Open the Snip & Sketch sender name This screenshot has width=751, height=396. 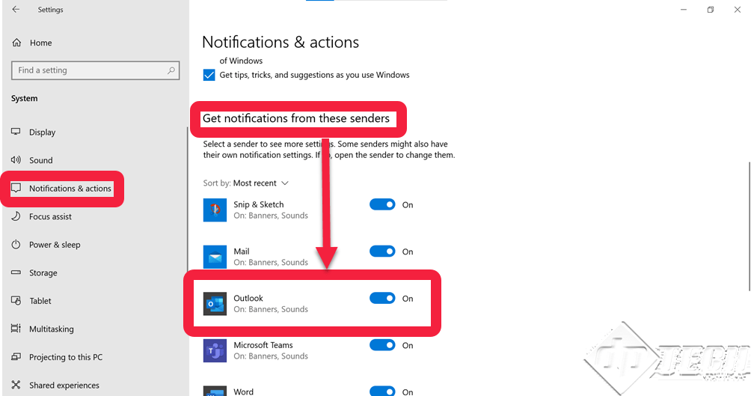pyautogui.click(x=259, y=204)
